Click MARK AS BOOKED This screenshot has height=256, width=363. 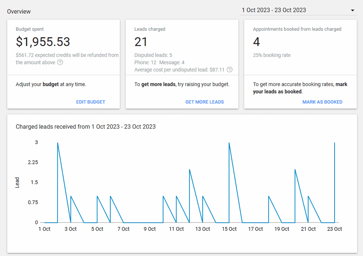tap(322, 102)
